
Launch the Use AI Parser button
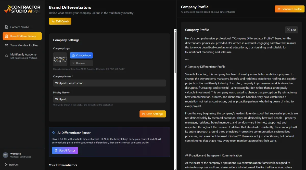coord(65,150)
